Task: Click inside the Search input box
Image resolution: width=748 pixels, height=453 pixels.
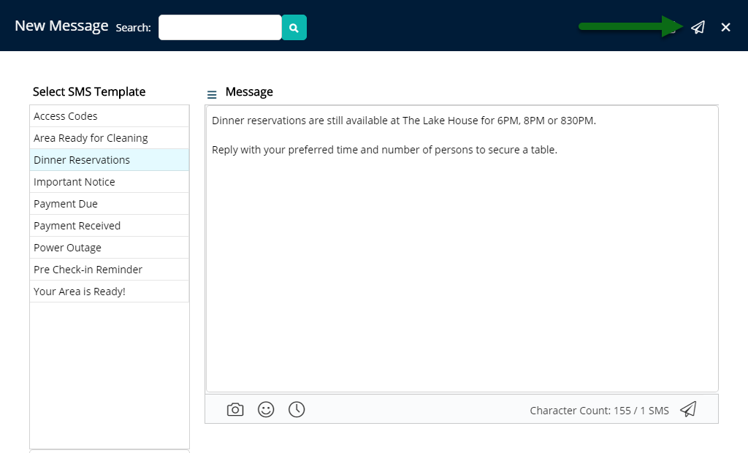Action: point(219,27)
